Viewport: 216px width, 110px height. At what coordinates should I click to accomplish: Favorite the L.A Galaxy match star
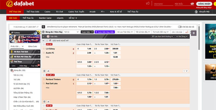[x=44, y=49]
